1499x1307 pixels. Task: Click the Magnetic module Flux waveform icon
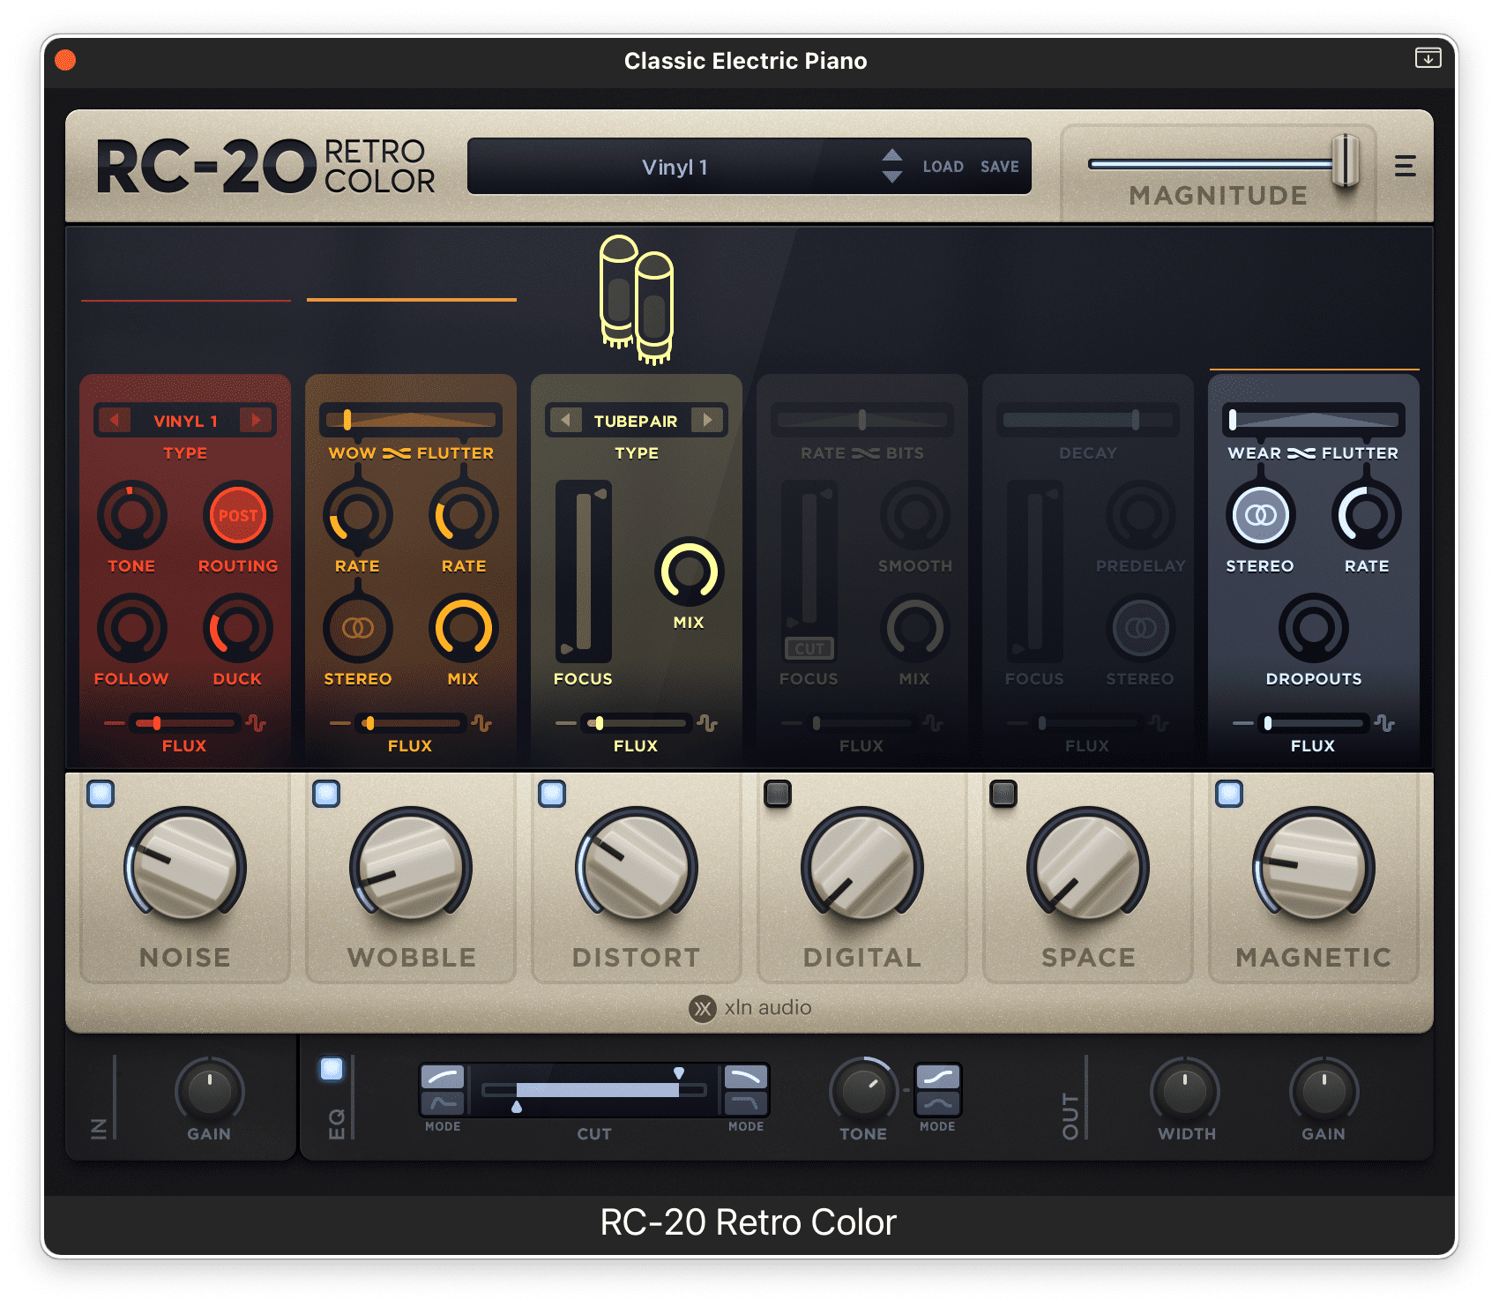[1385, 724]
